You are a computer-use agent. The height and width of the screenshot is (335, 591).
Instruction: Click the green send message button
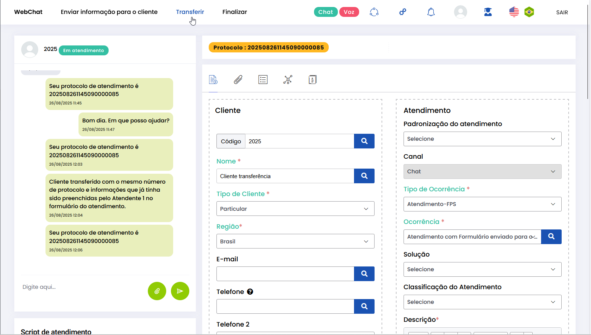180,291
